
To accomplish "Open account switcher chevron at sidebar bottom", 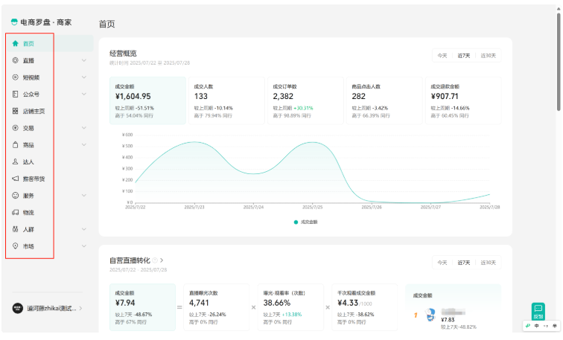I will tap(81, 308).
